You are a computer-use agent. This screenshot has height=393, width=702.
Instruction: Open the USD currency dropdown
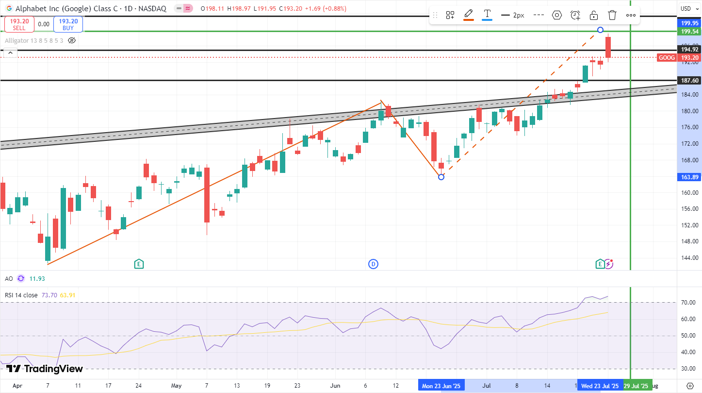click(686, 8)
